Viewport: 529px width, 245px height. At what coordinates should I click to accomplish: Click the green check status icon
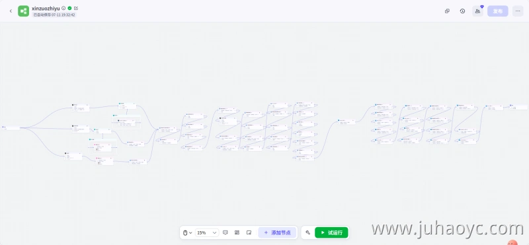click(x=69, y=8)
